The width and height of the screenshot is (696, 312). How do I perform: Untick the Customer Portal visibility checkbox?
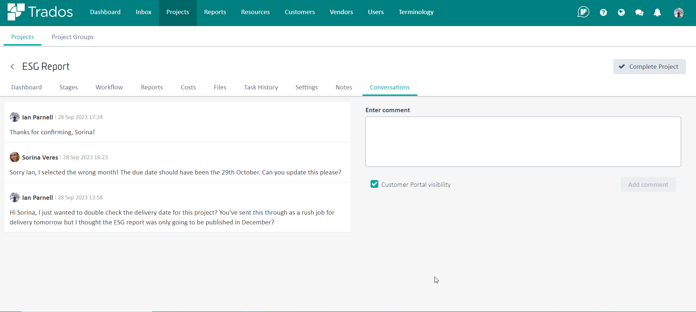coord(374,184)
